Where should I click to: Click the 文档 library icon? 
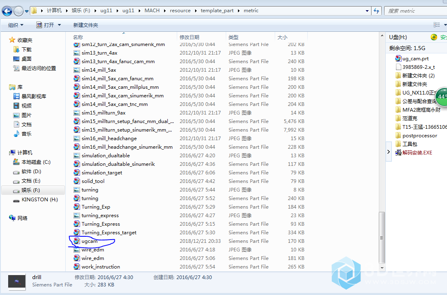click(x=17, y=124)
